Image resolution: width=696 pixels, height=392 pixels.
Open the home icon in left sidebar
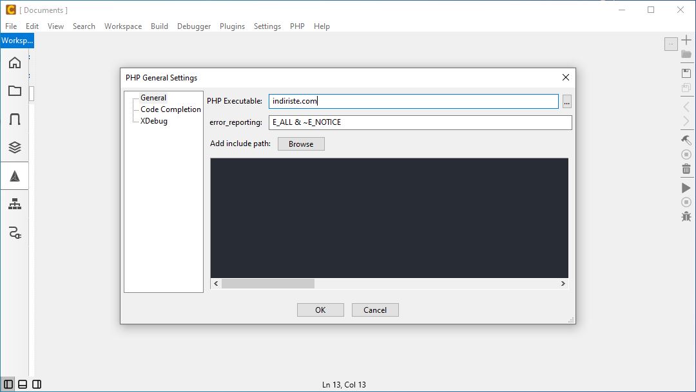15,62
